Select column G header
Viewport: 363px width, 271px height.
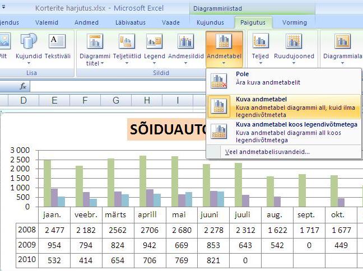(x=116, y=100)
